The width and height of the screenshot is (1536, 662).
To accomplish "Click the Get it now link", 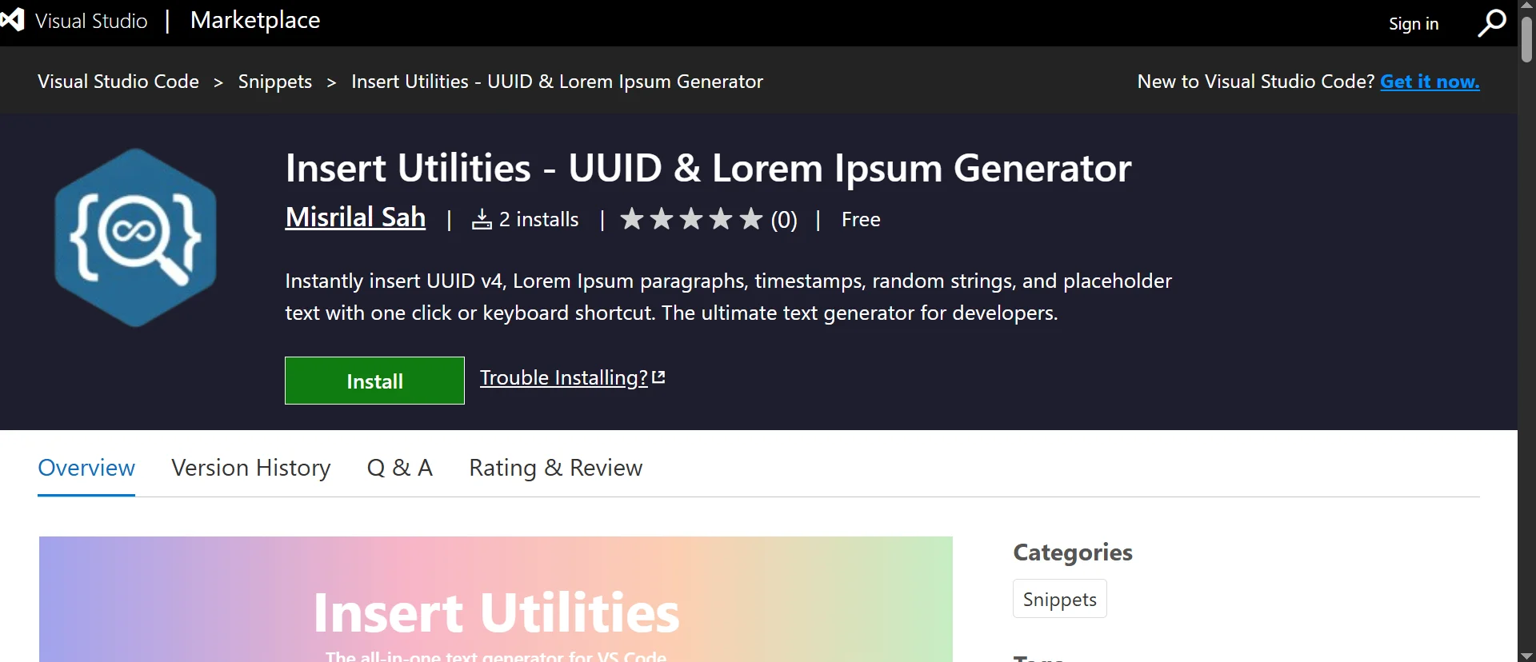I will 1430,82.
